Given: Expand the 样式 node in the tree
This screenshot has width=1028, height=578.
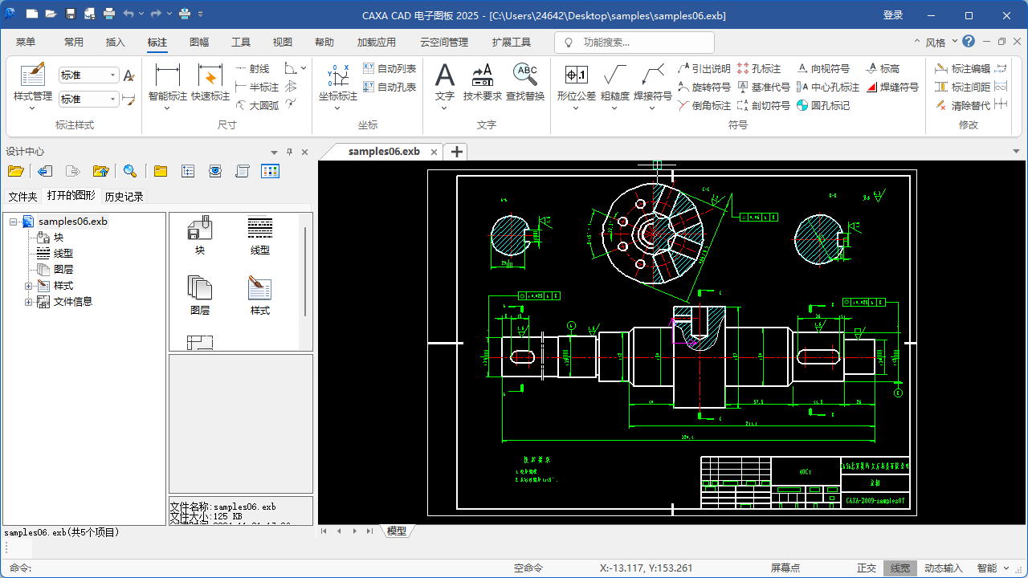Looking at the screenshot, I should click(x=28, y=285).
